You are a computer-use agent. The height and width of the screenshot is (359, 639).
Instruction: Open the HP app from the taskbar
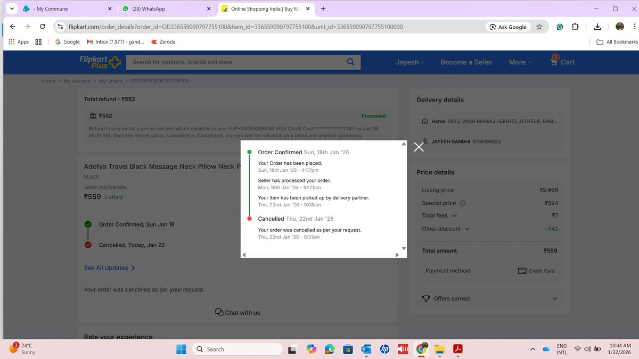[384, 349]
